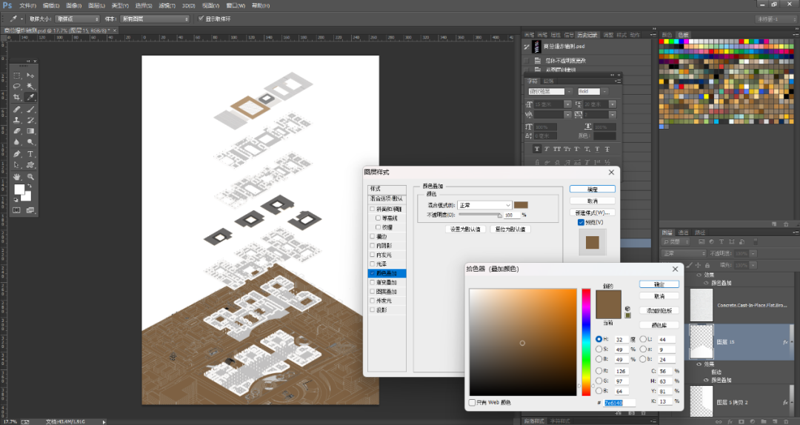Open the 文件(F) menu
The width and height of the screenshot is (800, 425).
coord(27,6)
